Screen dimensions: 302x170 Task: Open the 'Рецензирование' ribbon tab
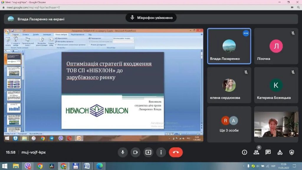click(77, 35)
